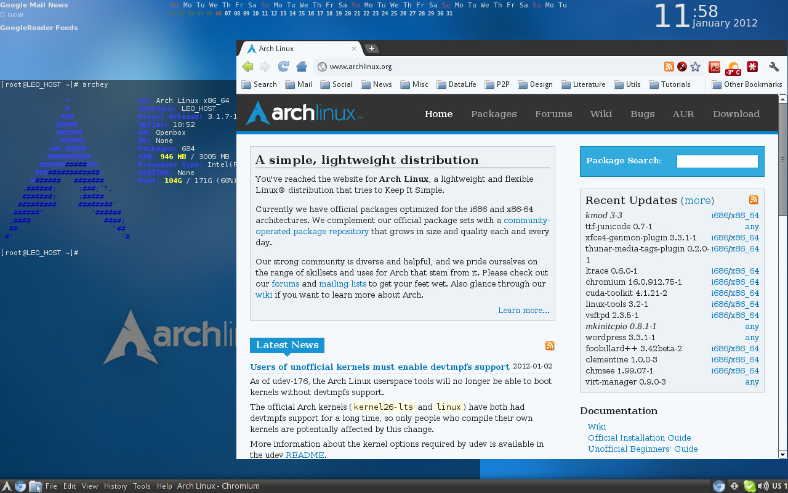Screen dimensions: 788x493
Task: Open the Literature bookmarks folder
Action: tap(583, 84)
